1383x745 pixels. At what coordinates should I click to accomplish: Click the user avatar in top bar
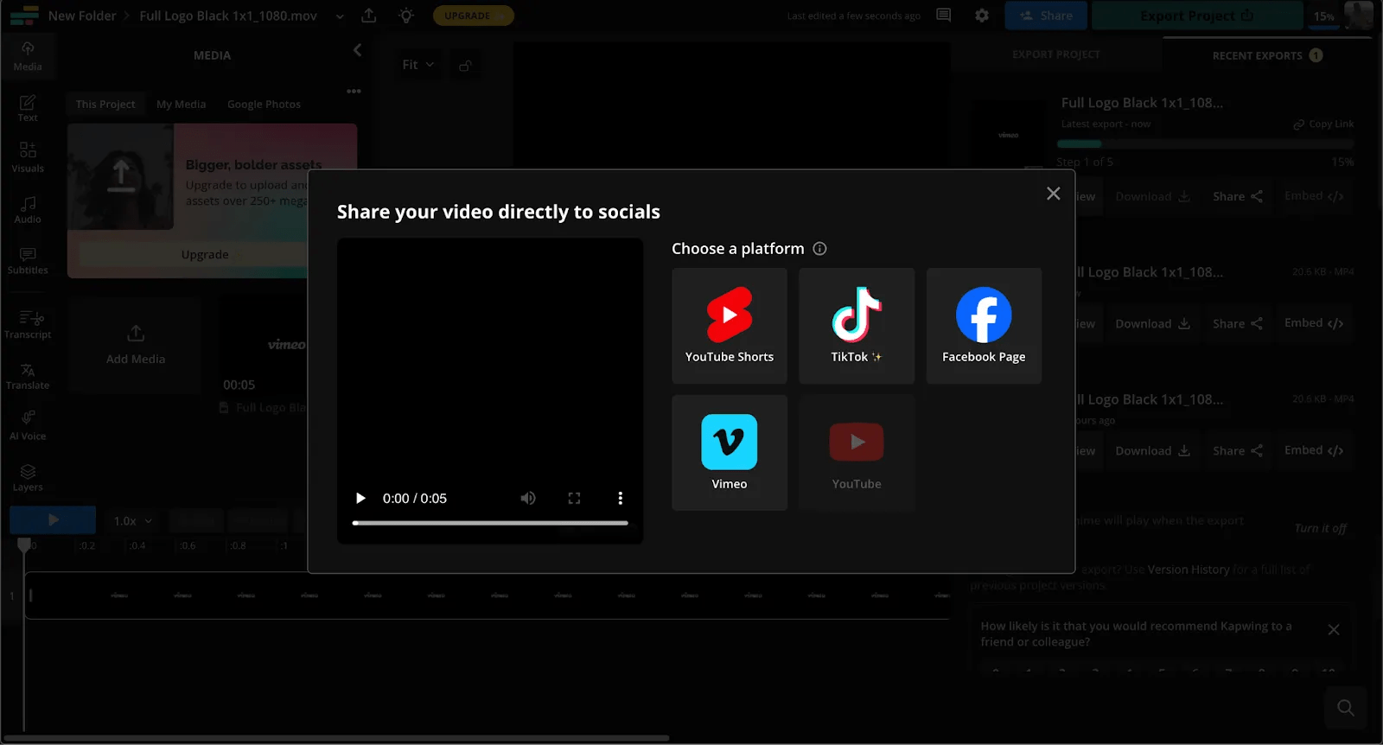tap(1359, 15)
